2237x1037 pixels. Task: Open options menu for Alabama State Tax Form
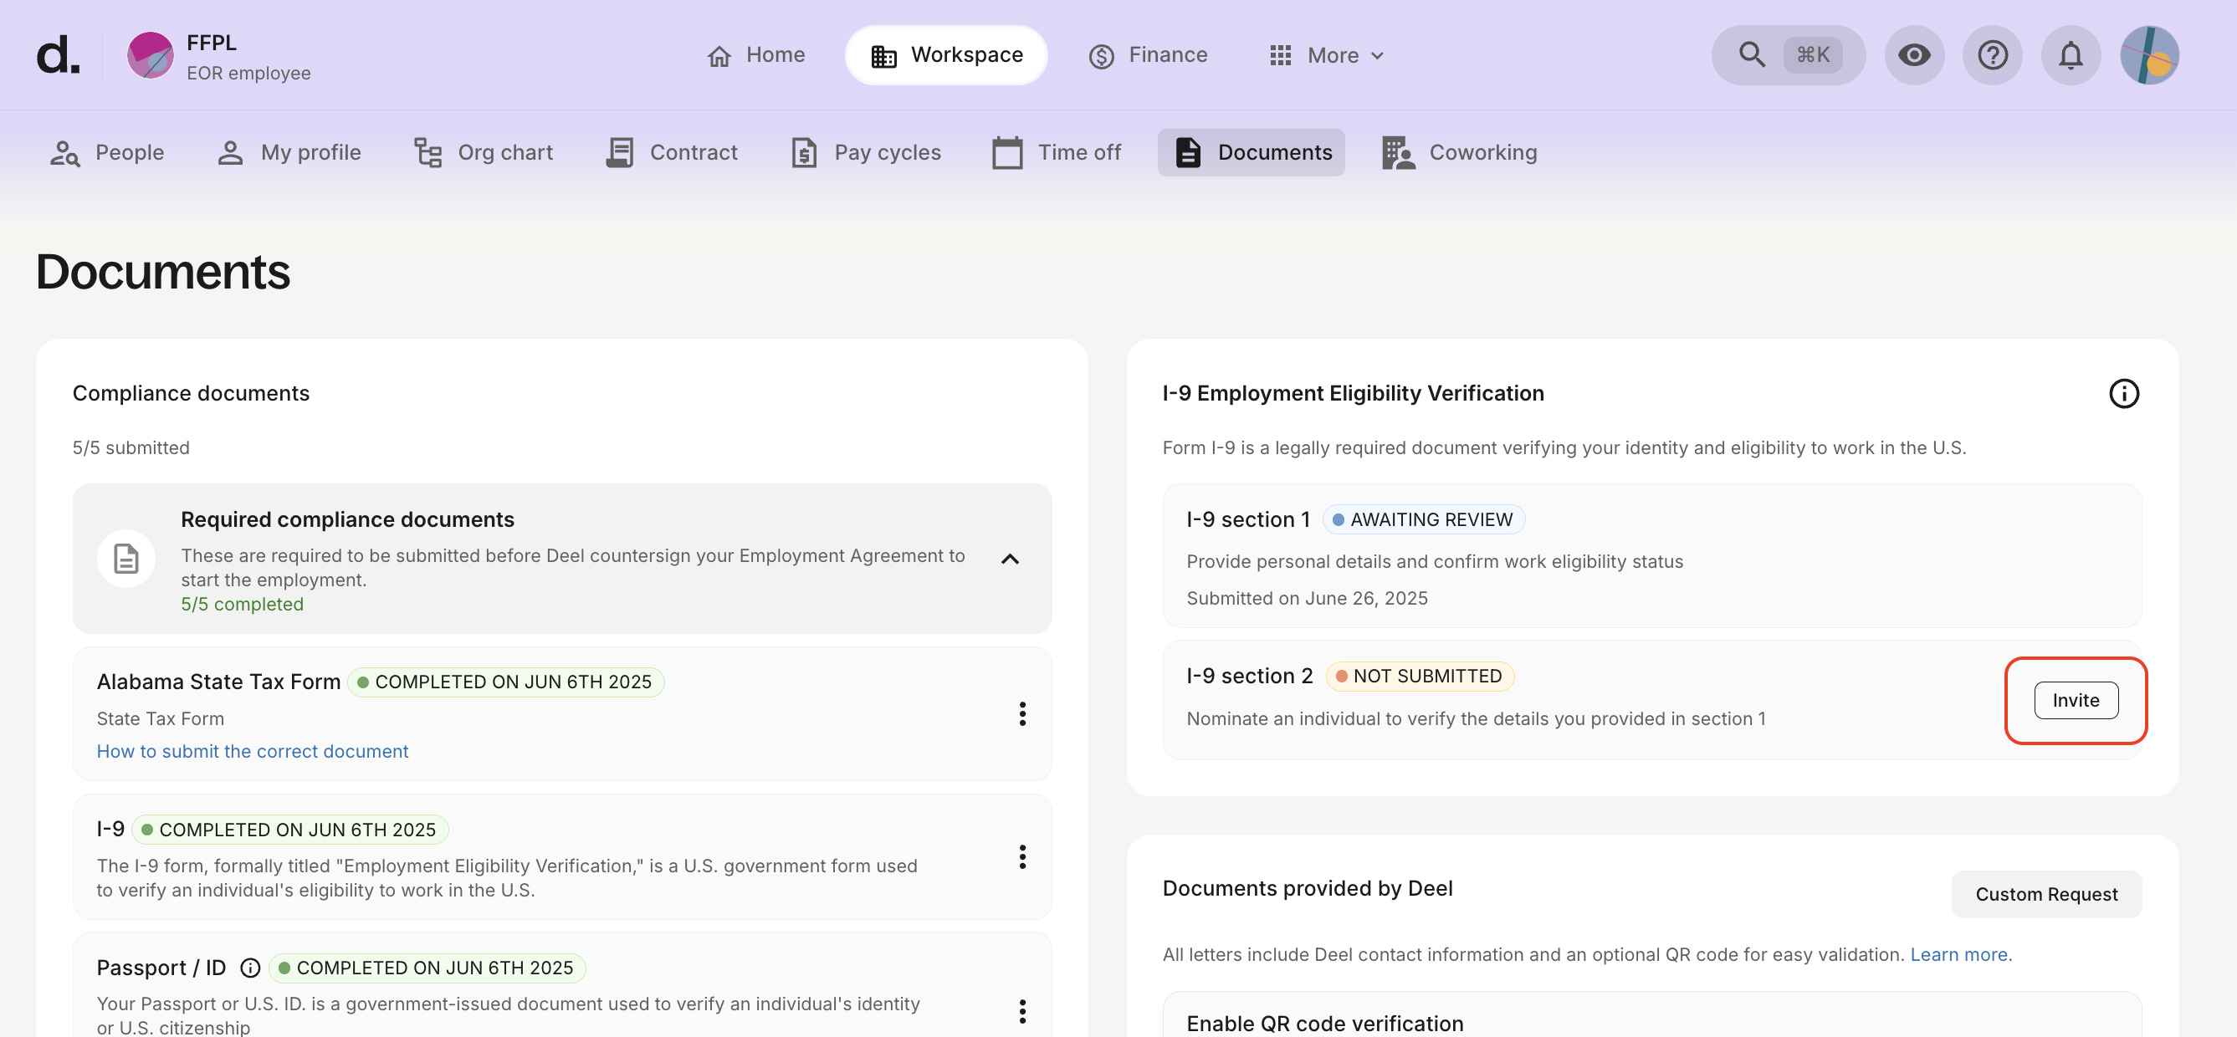pos(1023,713)
